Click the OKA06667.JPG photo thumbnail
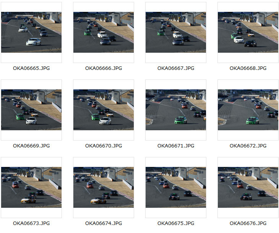This screenshot has height=233, width=279. point(176,32)
